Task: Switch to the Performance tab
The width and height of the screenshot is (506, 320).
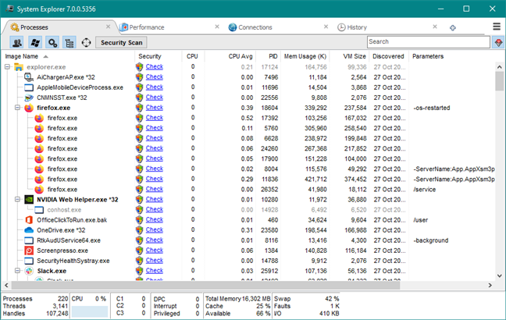Action: point(147,27)
